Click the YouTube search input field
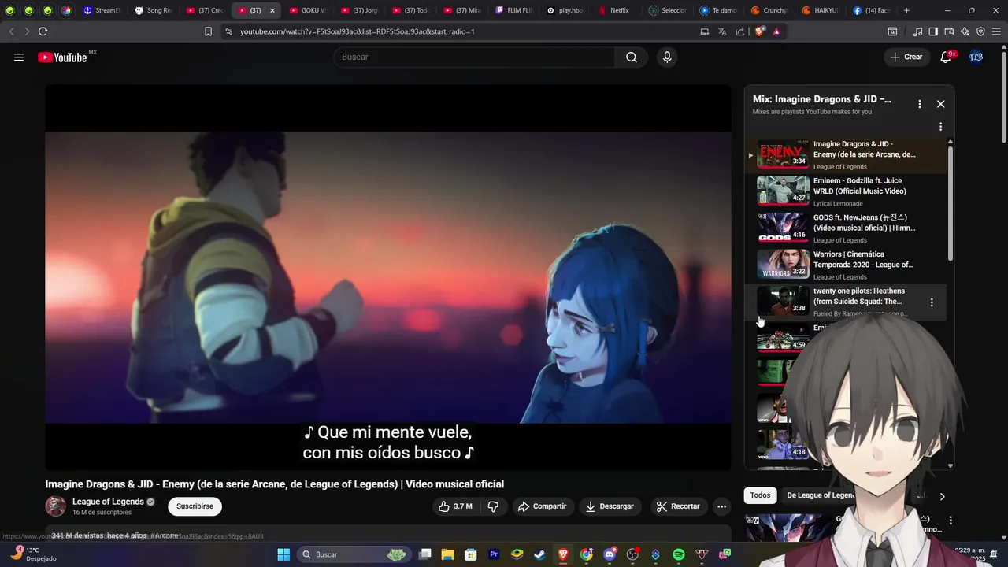Viewport: 1008px width, 567px height. [x=474, y=57]
